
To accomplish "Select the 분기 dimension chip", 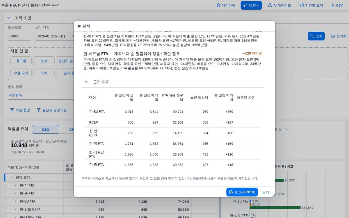I will [44, 61].
